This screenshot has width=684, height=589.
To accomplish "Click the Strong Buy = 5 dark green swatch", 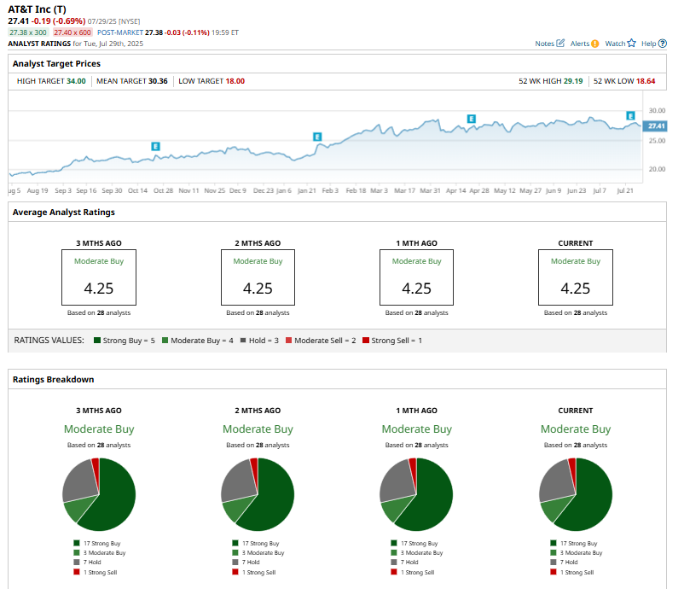I will pyautogui.click(x=97, y=340).
